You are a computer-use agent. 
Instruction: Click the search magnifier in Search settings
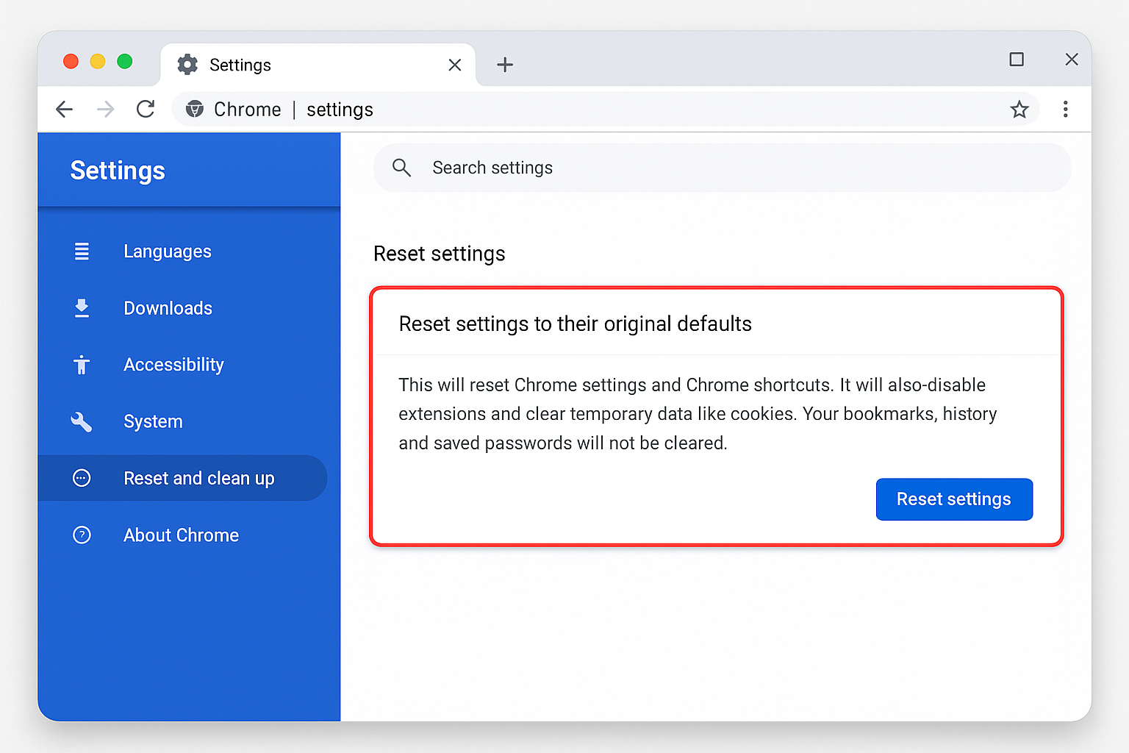coord(401,168)
